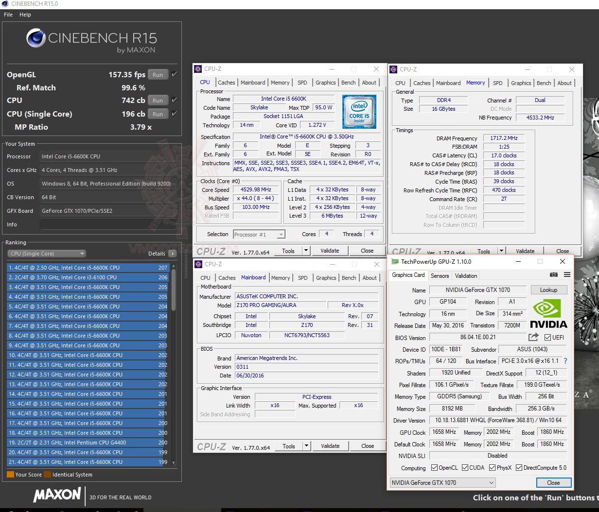The image size is (599, 512).
Task: Toggle the UEFI checkbox in GPU-Z
Action: (547, 338)
